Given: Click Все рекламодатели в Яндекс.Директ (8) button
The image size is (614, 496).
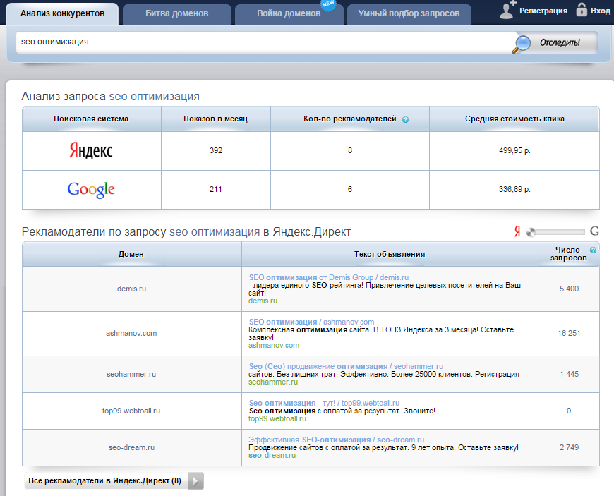Looking at the screenshot, I should click(x=114, y=481).
